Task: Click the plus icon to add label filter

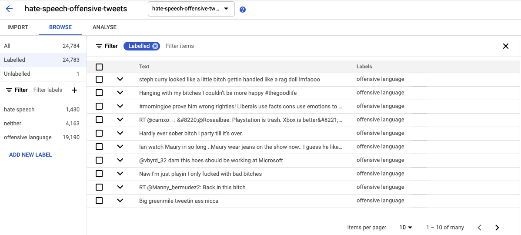Action: point(74,90)
